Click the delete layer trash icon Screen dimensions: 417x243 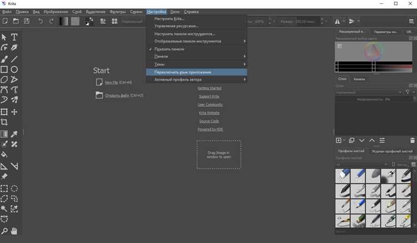tap(412, 140)
